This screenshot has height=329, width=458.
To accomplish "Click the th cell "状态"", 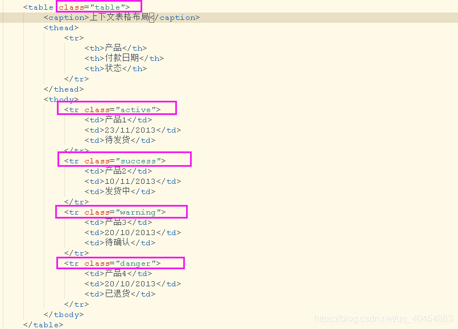I will pos(115,68).
